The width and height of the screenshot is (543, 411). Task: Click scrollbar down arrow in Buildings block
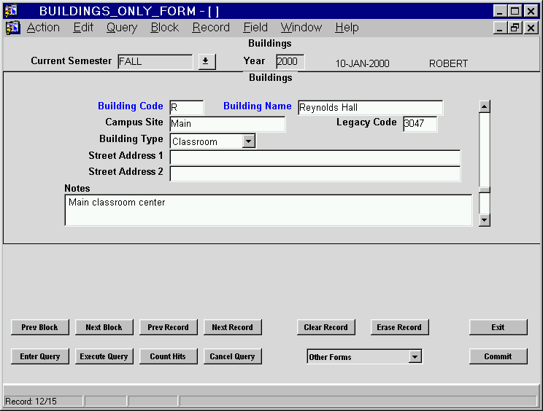[x=485, y=220]
